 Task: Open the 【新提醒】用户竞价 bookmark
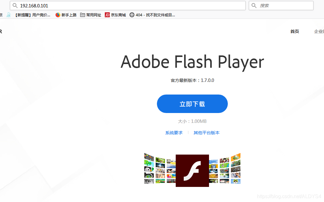click(28, 15)
